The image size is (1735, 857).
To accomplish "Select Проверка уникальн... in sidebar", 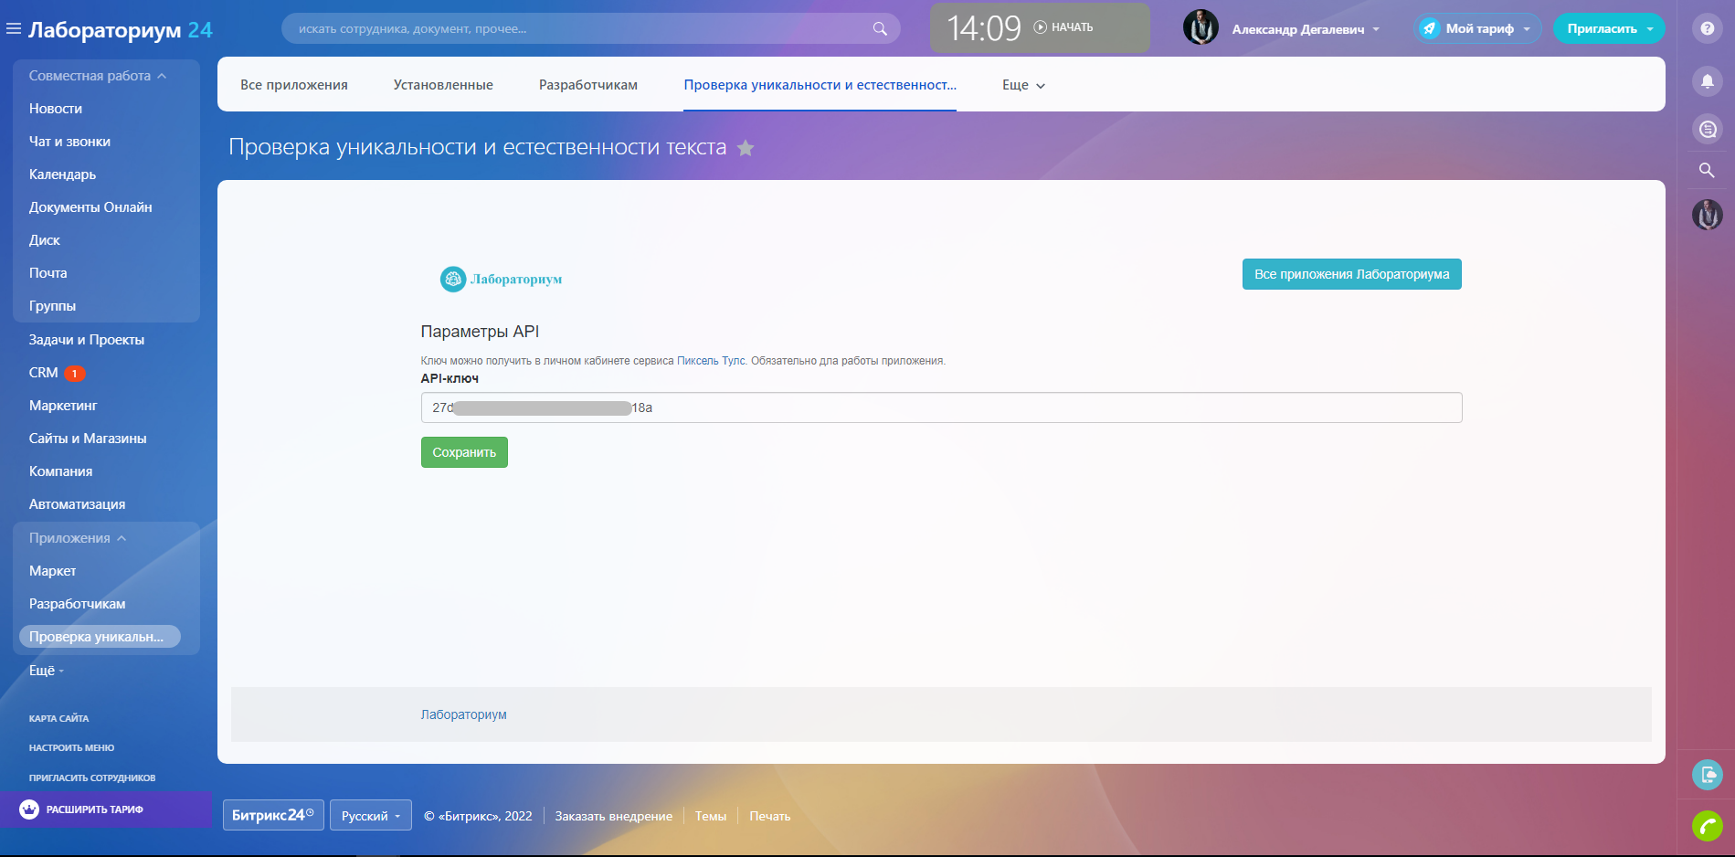I will click(100, 637).
